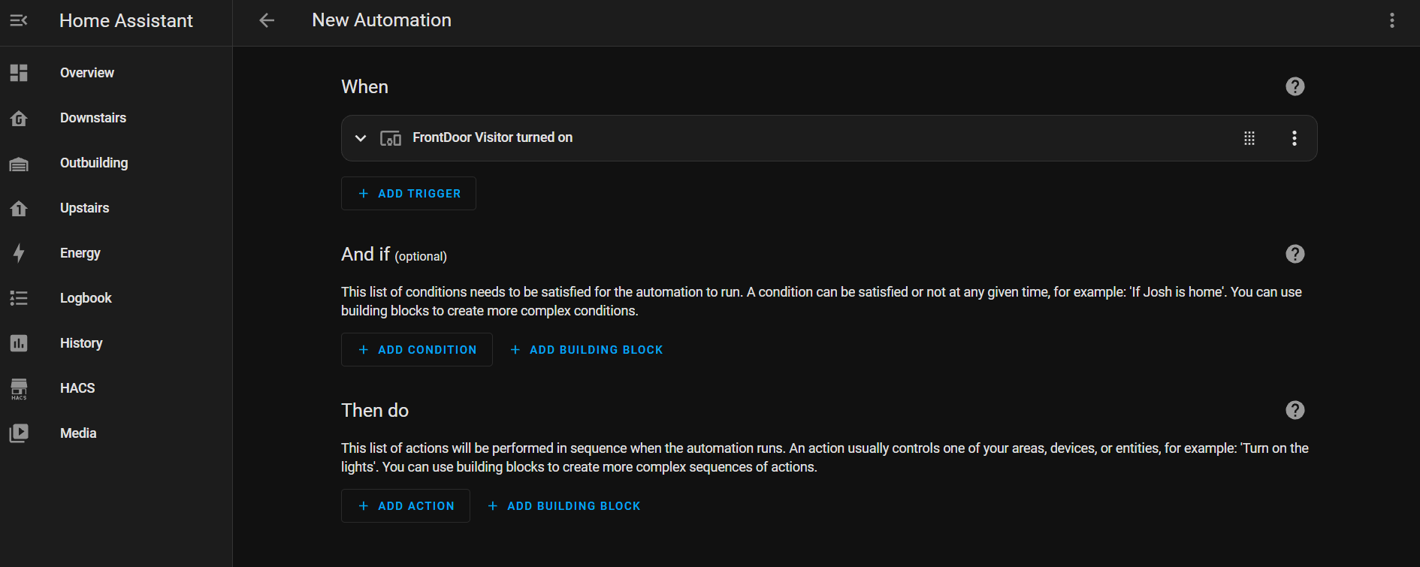Screen dimensions: 1420x567
Task: Open the FrontDoor trigger options menu
Action: [x=1295, y=138]
